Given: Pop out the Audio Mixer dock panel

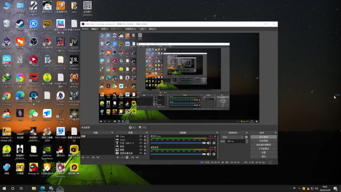Looking at the screenshot, I should pos(217,133).
